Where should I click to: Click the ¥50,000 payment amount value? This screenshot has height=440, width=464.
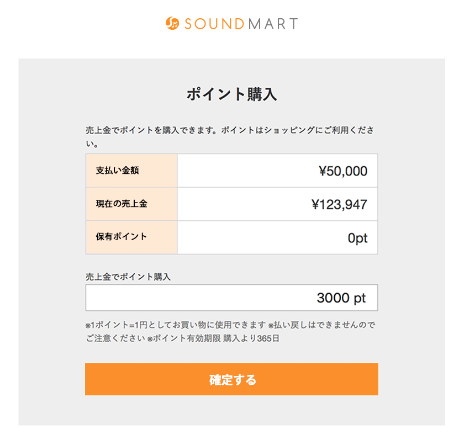click(343, 171)
